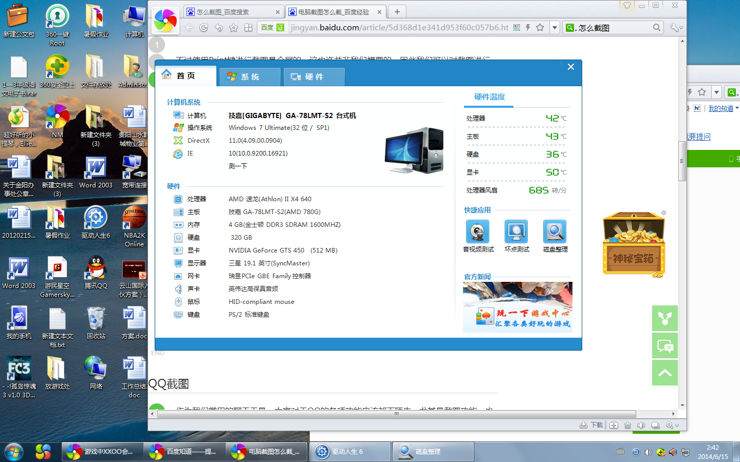Launch 坏点测试 dead pixel test
This screenshot has width=740, height=462.
(x=516, y=232)
